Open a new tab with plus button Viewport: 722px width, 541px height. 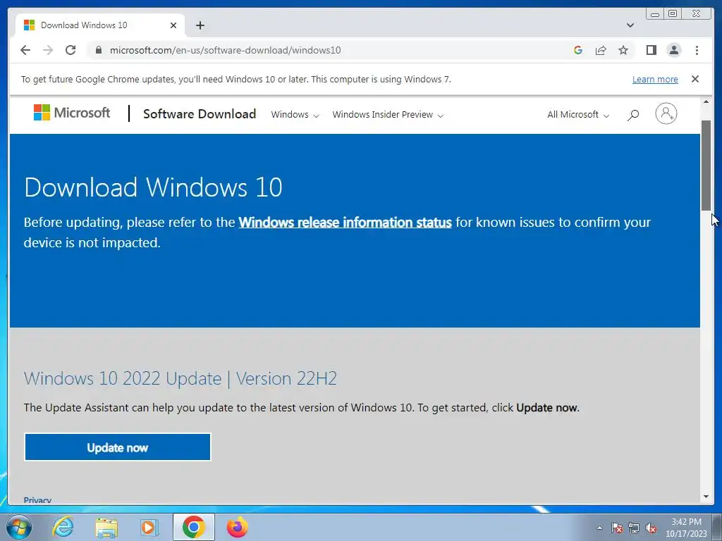(200, 25)
